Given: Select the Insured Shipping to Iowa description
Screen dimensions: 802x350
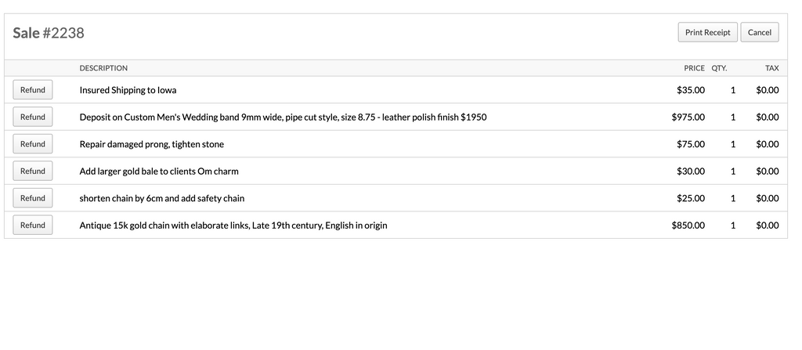Looking at the screenshot, I should [x=128, y=90].
